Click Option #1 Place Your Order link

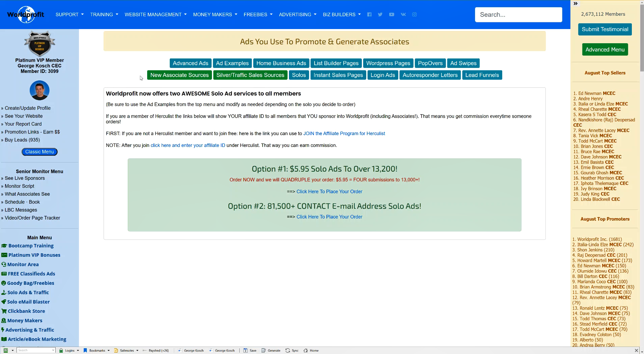pyautogui.click(x=329, y=192)
